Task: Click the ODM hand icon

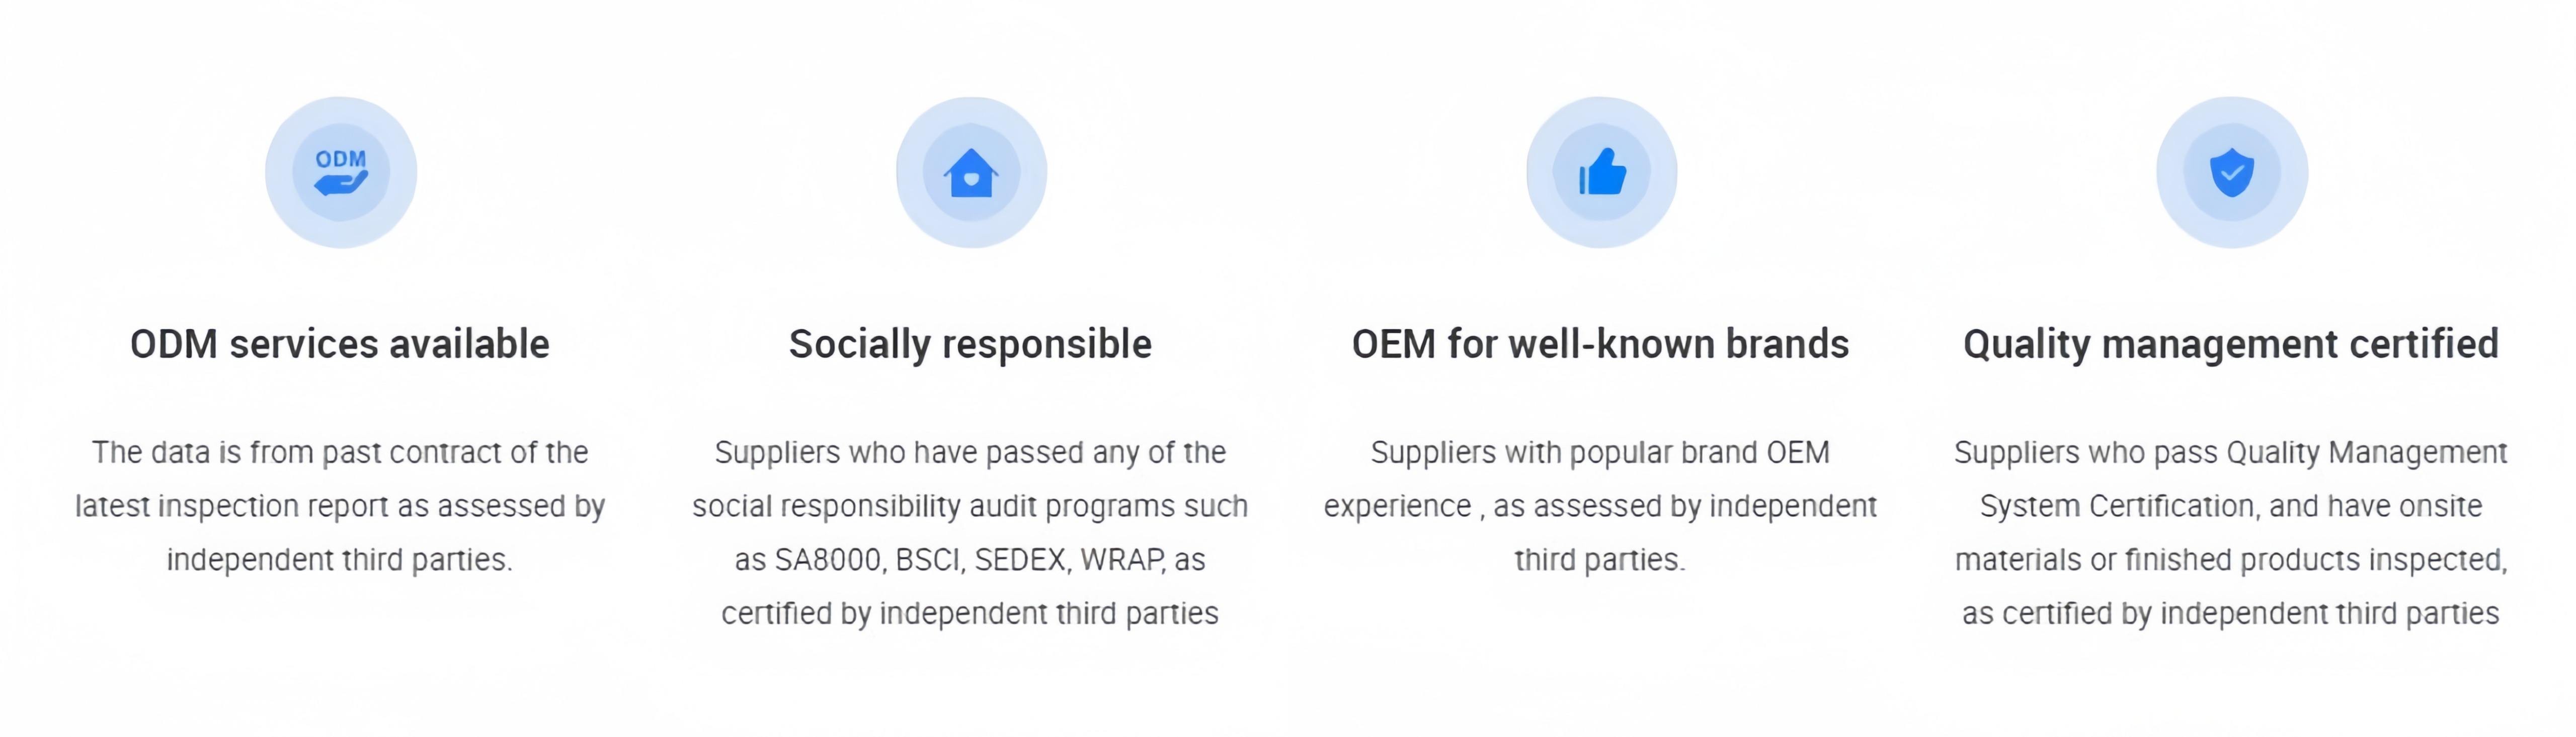Action: [x=341, y=173]
